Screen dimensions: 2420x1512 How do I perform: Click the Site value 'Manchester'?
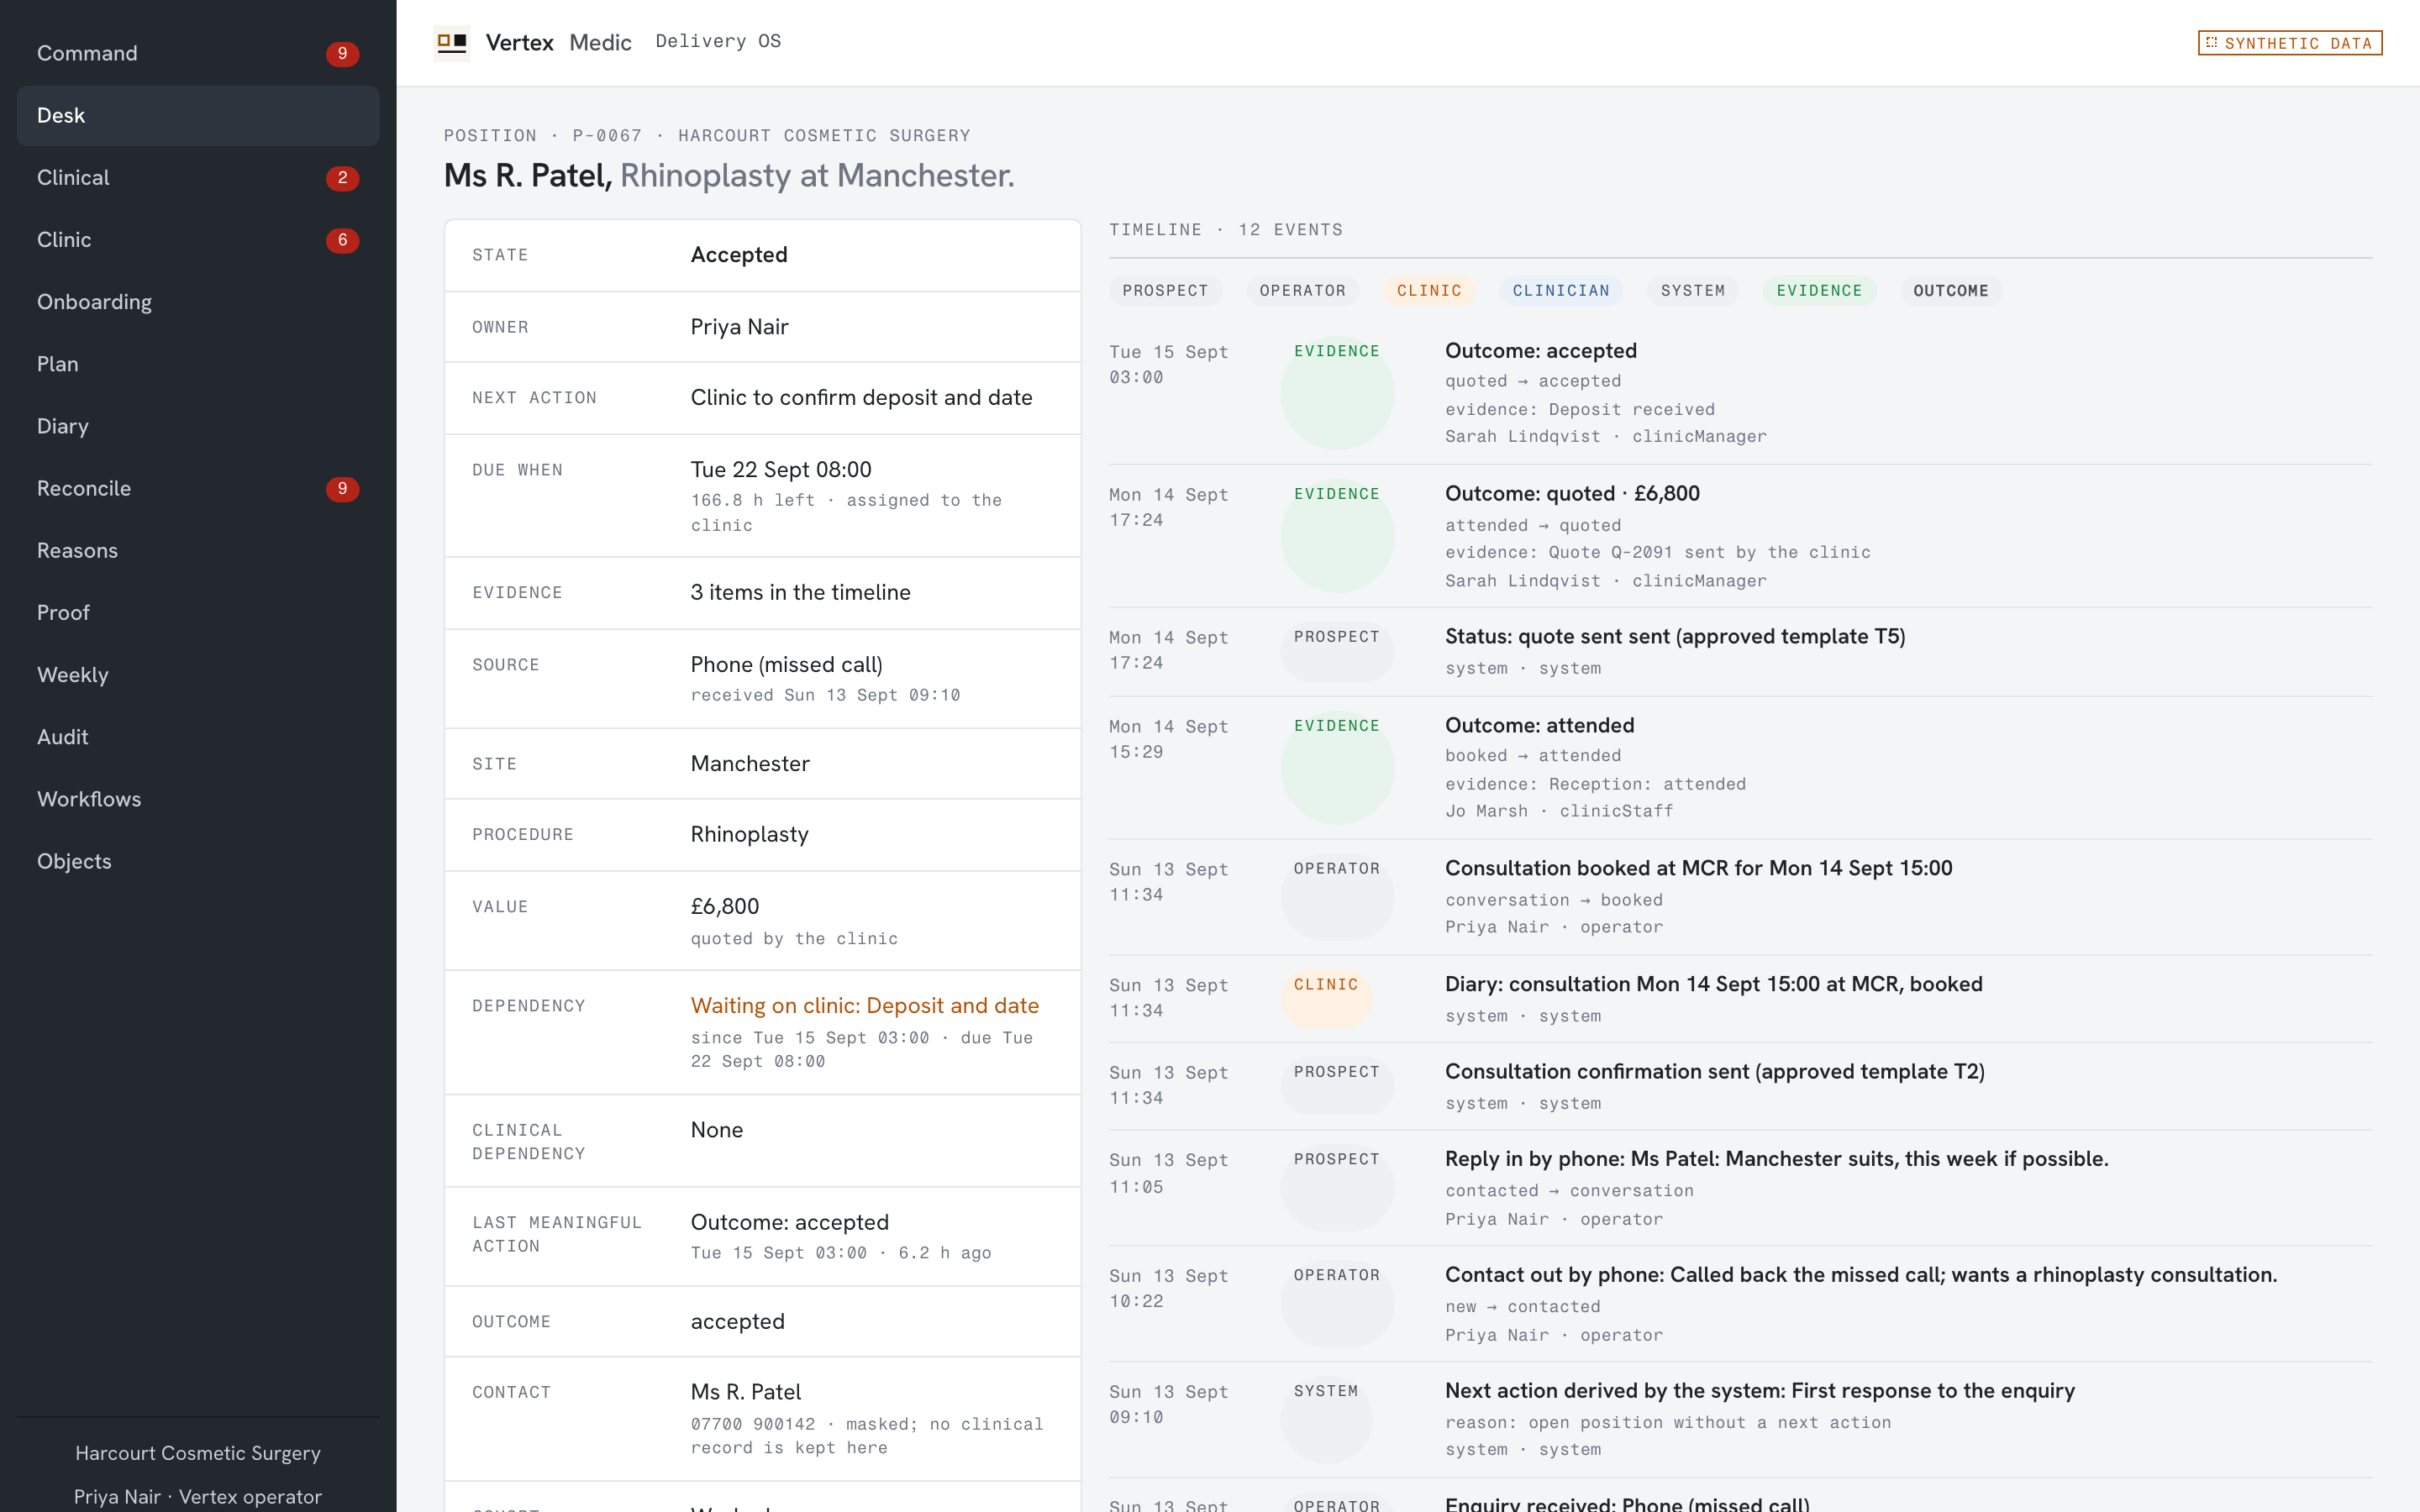pos(750,763)
